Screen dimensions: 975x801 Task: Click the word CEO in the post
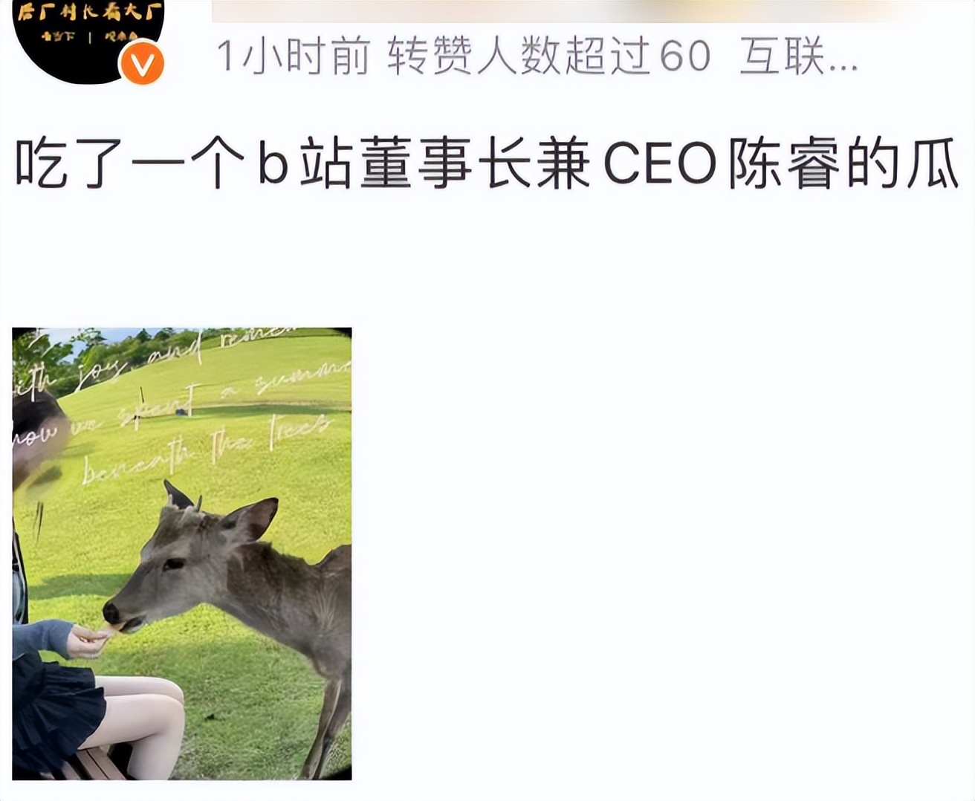coord(660,164)
